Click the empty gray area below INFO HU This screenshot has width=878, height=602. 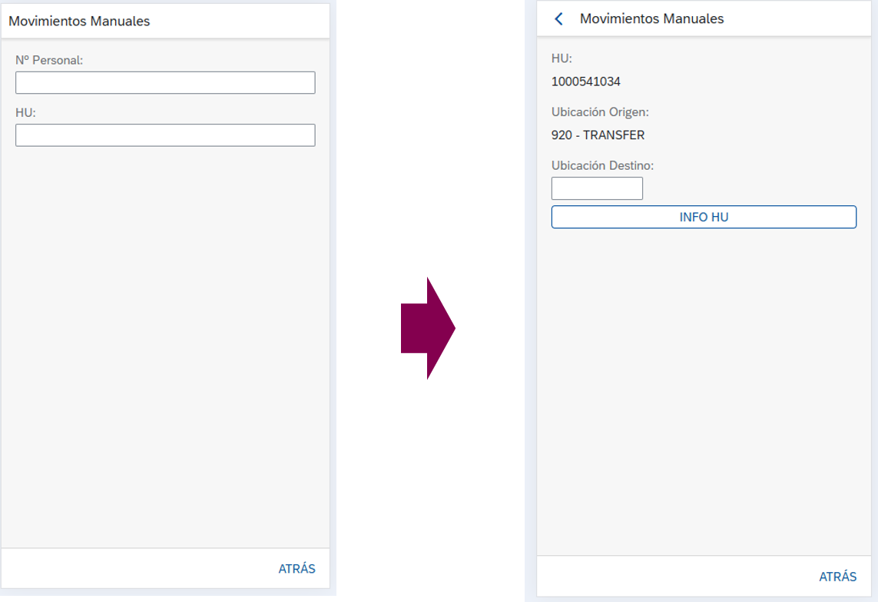point(704,392)
